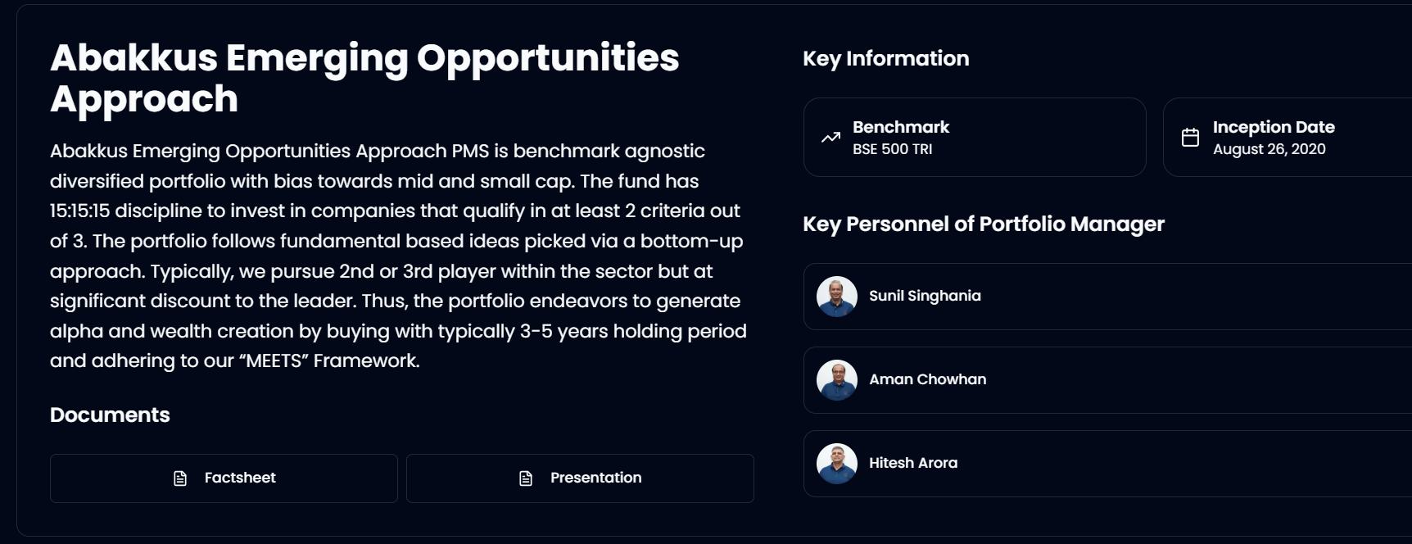
Task: Click the BSE 500 TRI benchmark value
Action: (x=892, y=149)
